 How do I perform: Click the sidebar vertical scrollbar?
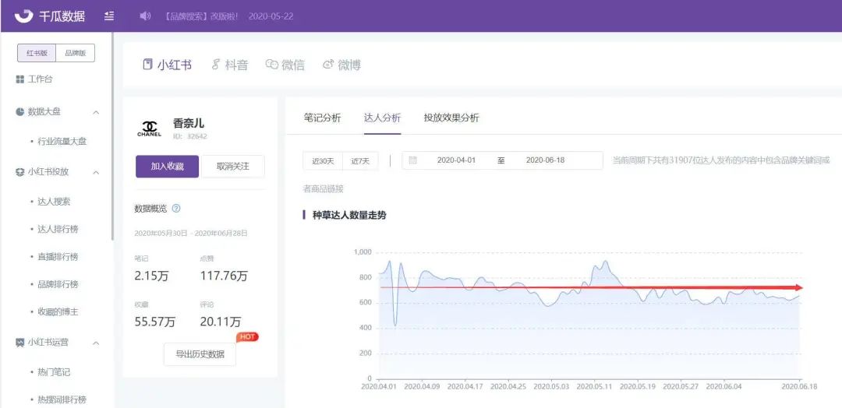[x=112, y=137]
